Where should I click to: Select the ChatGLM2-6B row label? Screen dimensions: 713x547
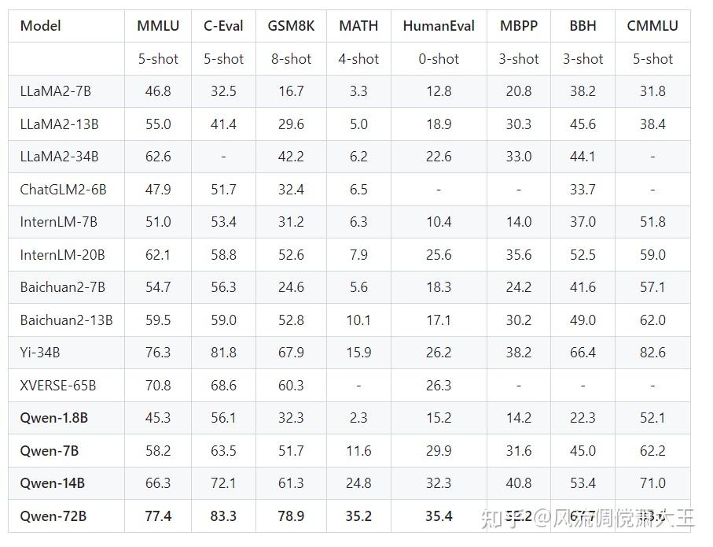(x=63, y=189)
